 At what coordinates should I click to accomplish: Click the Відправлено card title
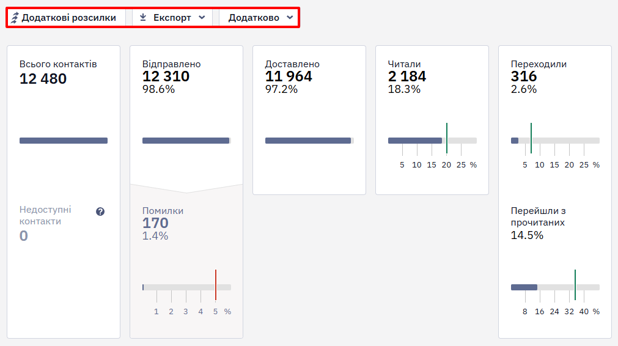pyautogui.click(x=171, y=64)
